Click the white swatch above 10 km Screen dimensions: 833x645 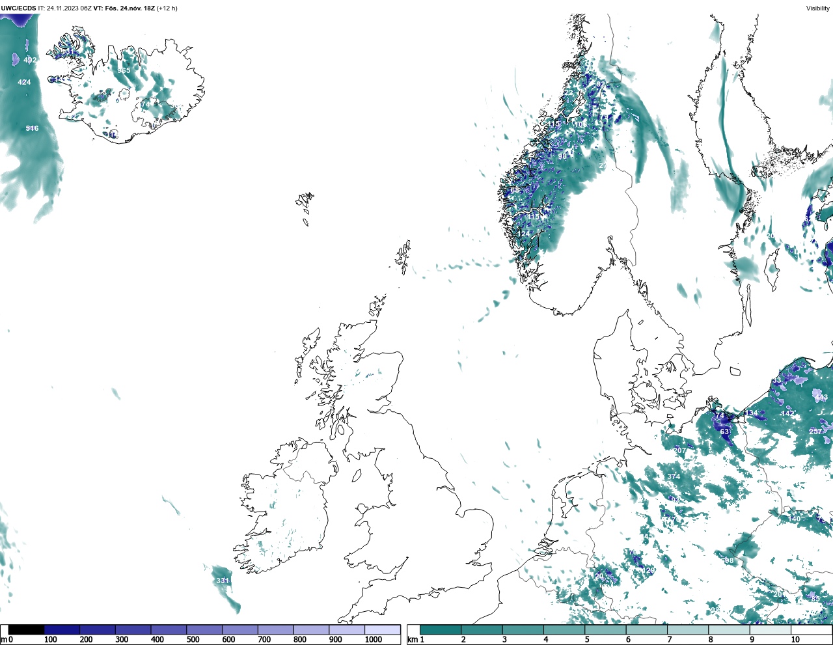pyautogui.click(x=812, y=630)
